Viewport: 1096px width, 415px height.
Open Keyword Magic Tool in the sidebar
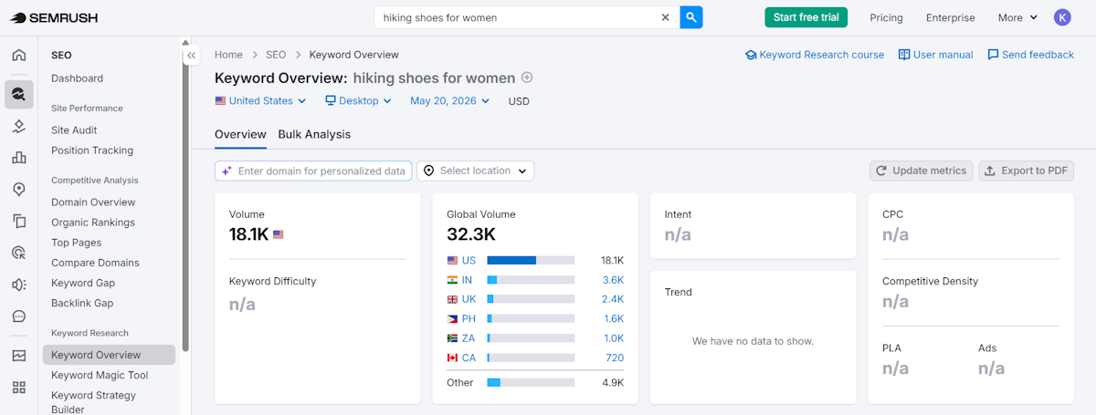100,375
